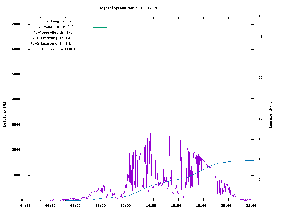Click the 45 value on energy axis
Image resolution: width=283 pixels, height=212 pixels.
point(260,16)
